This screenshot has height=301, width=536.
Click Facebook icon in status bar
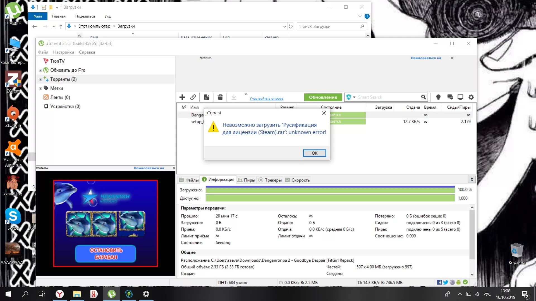coord(439,282)
